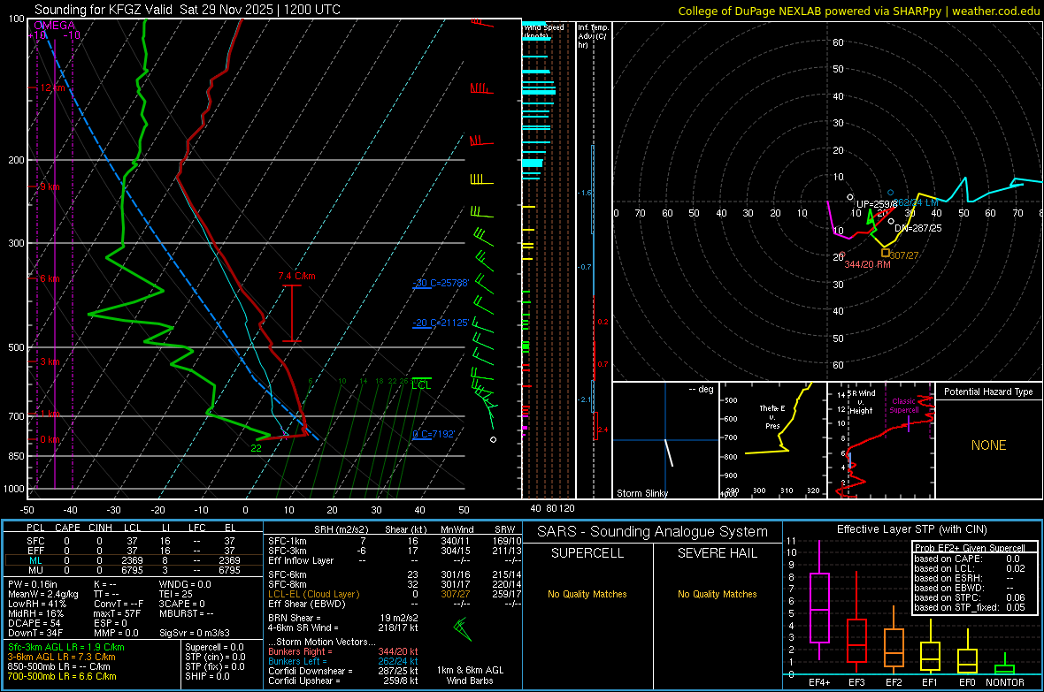Click the LCL-EL (Cloud Layer) shear row
Screen dimensions: 1044x692
(394, 594)
